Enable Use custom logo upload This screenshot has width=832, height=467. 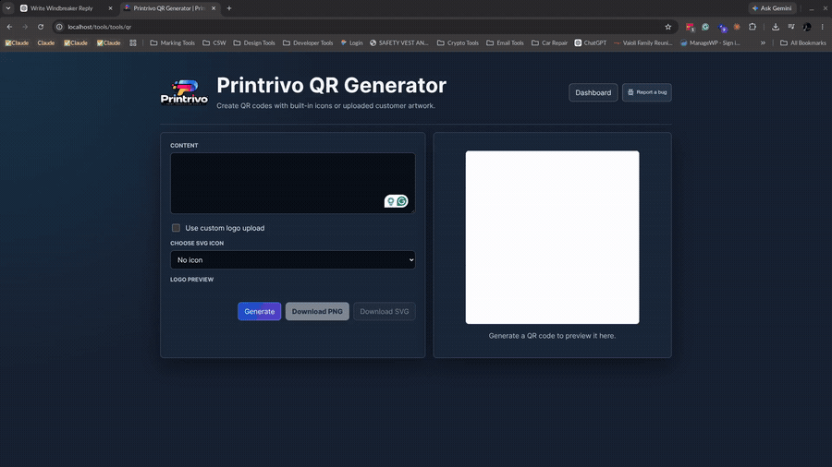coord(176,228)
